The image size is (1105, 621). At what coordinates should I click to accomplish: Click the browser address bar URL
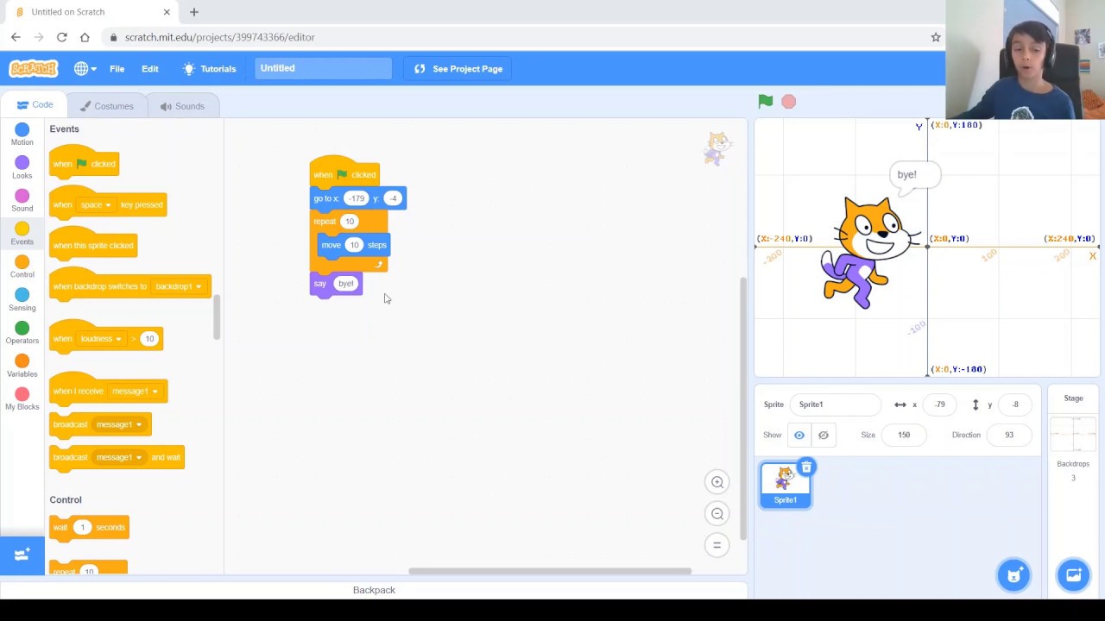point(220,37)
